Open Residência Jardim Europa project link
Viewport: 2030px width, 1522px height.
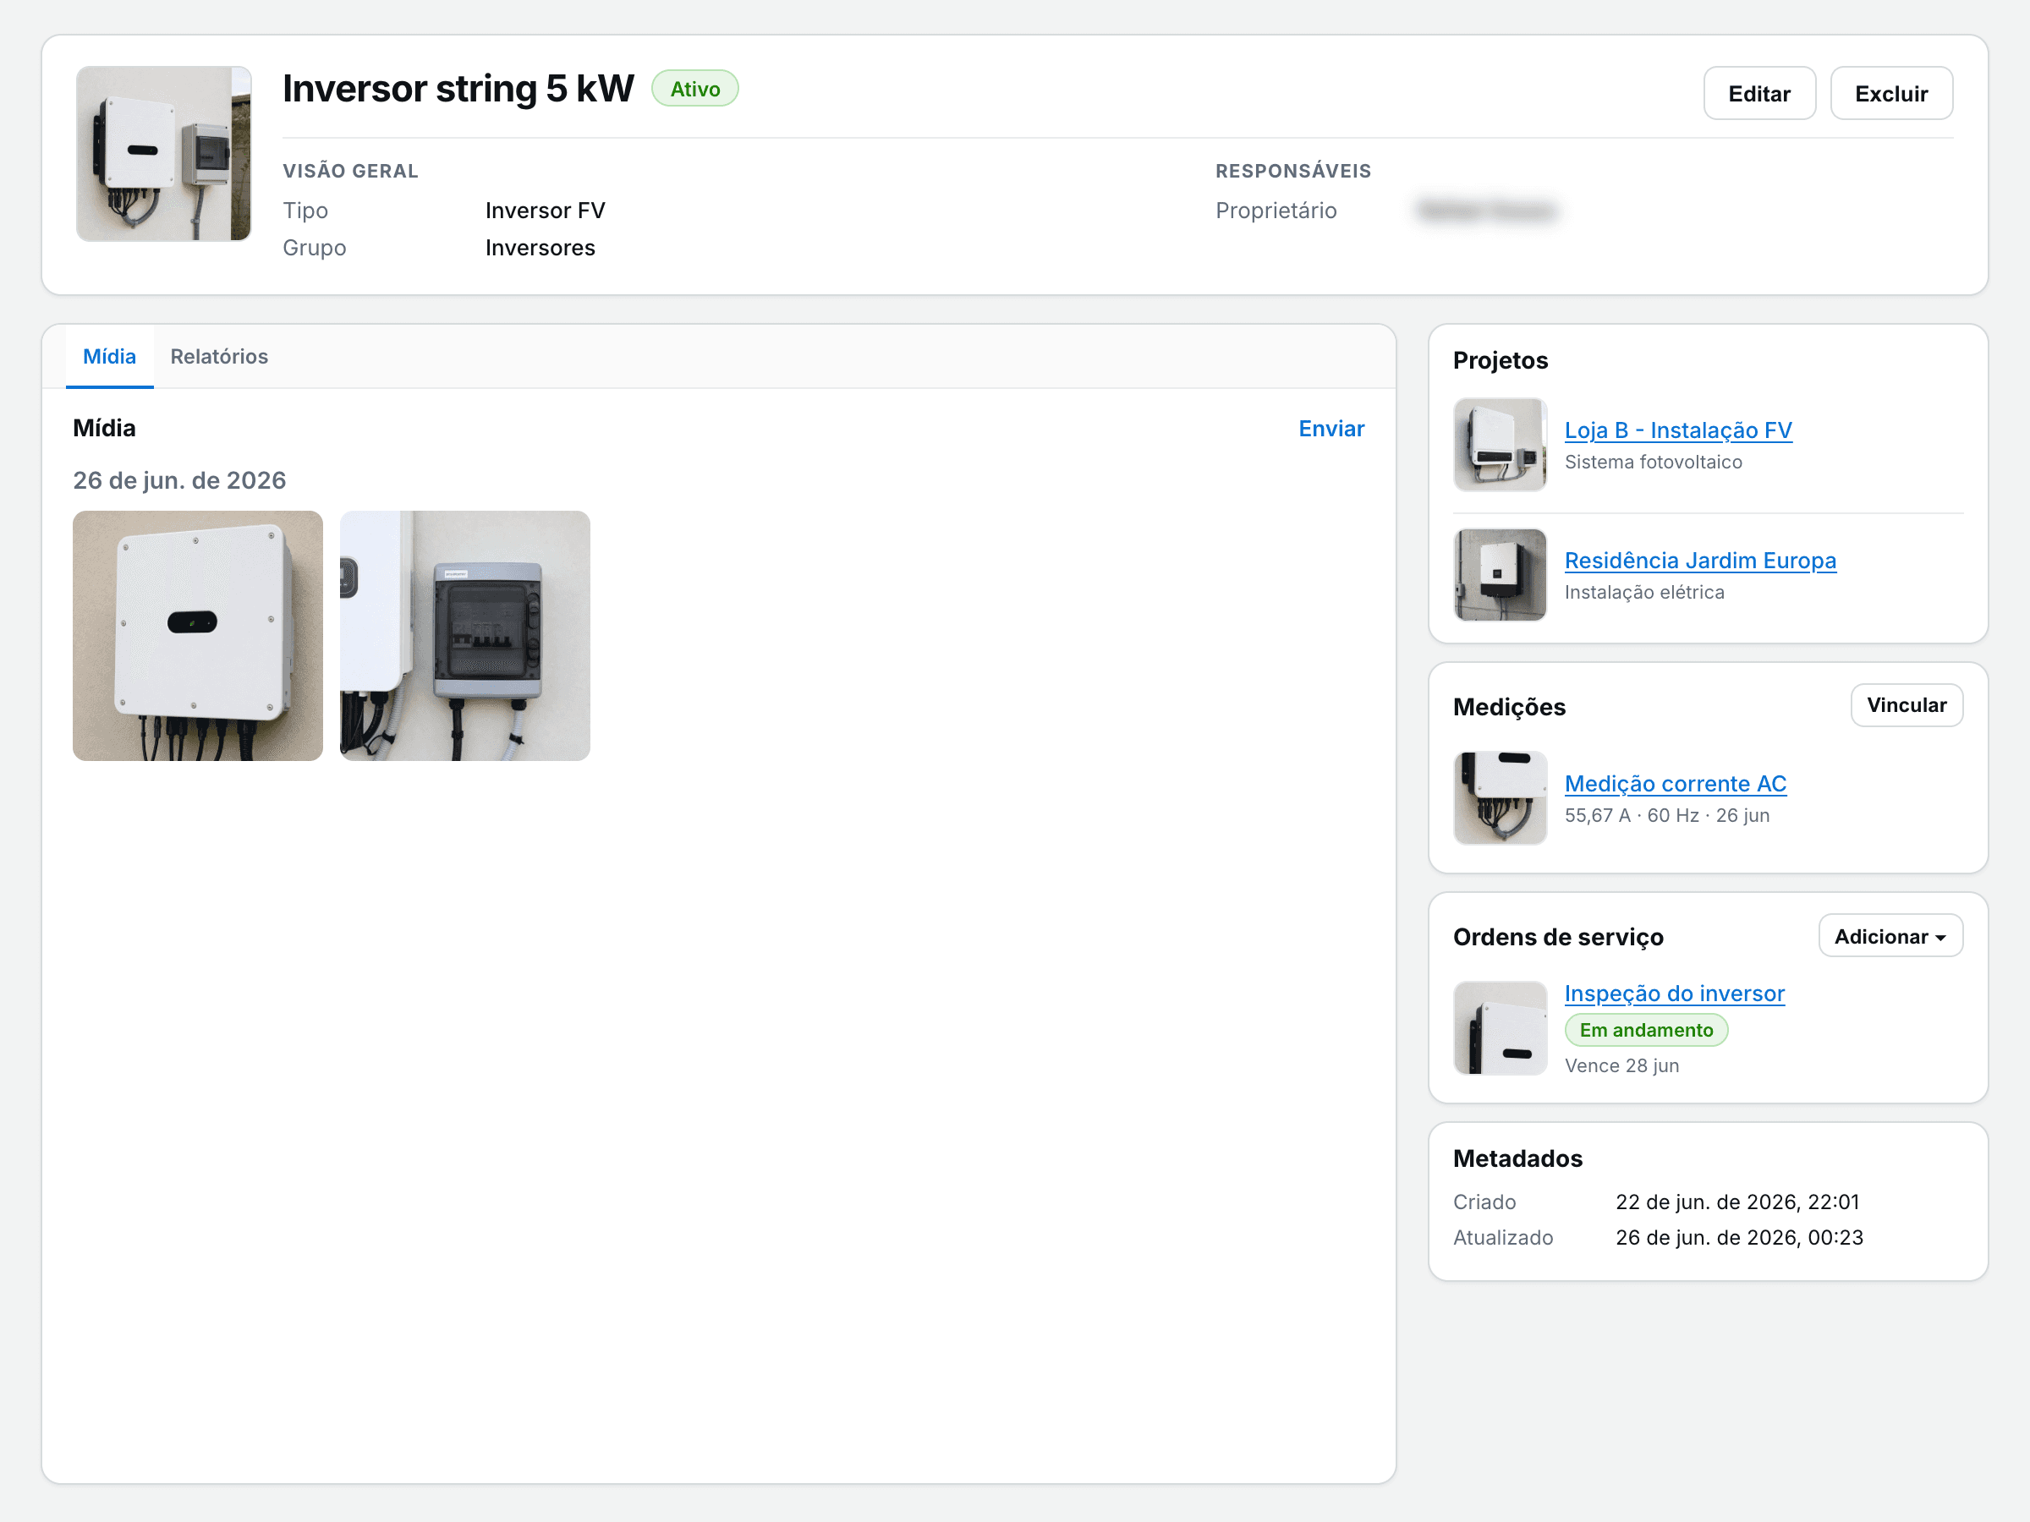coord(1699,561)
